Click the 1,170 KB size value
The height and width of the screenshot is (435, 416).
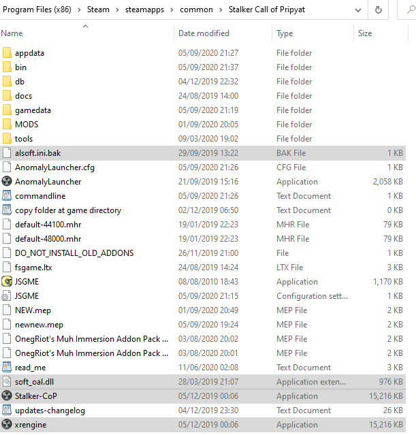coord(388,282)
